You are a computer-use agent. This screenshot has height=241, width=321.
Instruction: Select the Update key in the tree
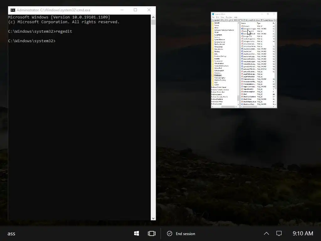click(x=217, y=59)
